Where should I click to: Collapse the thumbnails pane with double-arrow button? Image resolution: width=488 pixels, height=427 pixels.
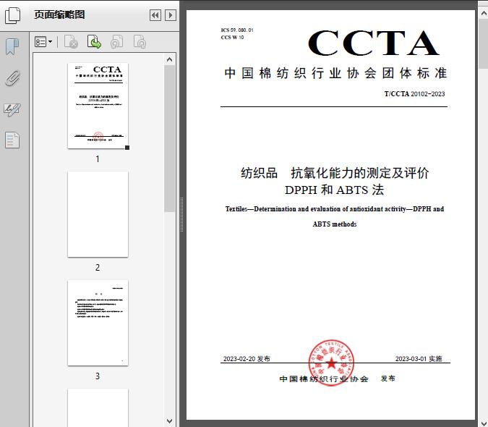[155, 15]
